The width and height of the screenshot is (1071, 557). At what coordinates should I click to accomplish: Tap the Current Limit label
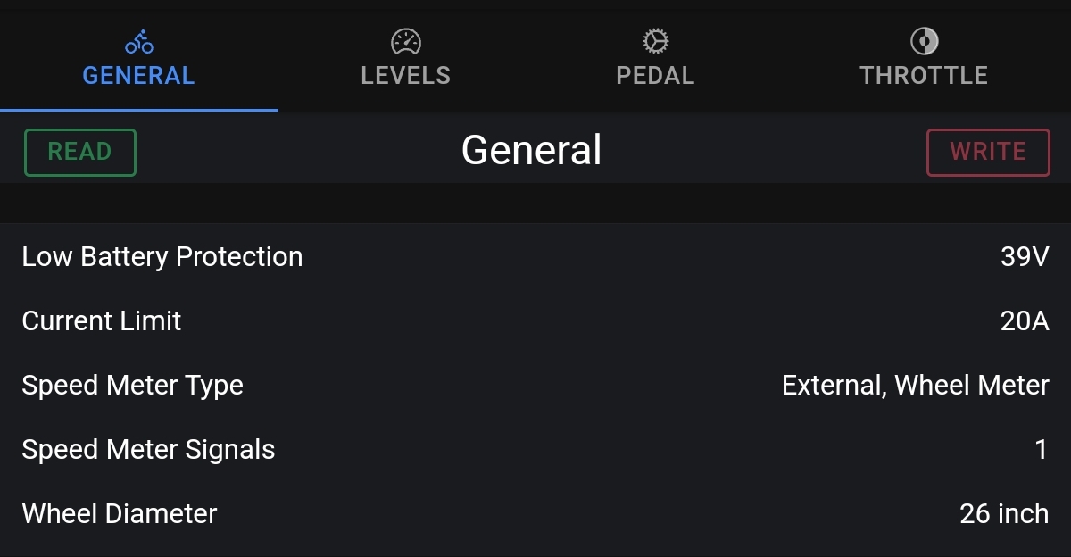[102, 321]
